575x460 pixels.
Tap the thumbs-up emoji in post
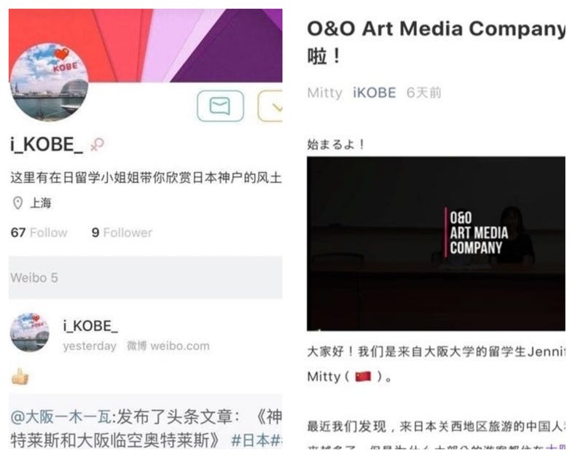click(20, 376)
